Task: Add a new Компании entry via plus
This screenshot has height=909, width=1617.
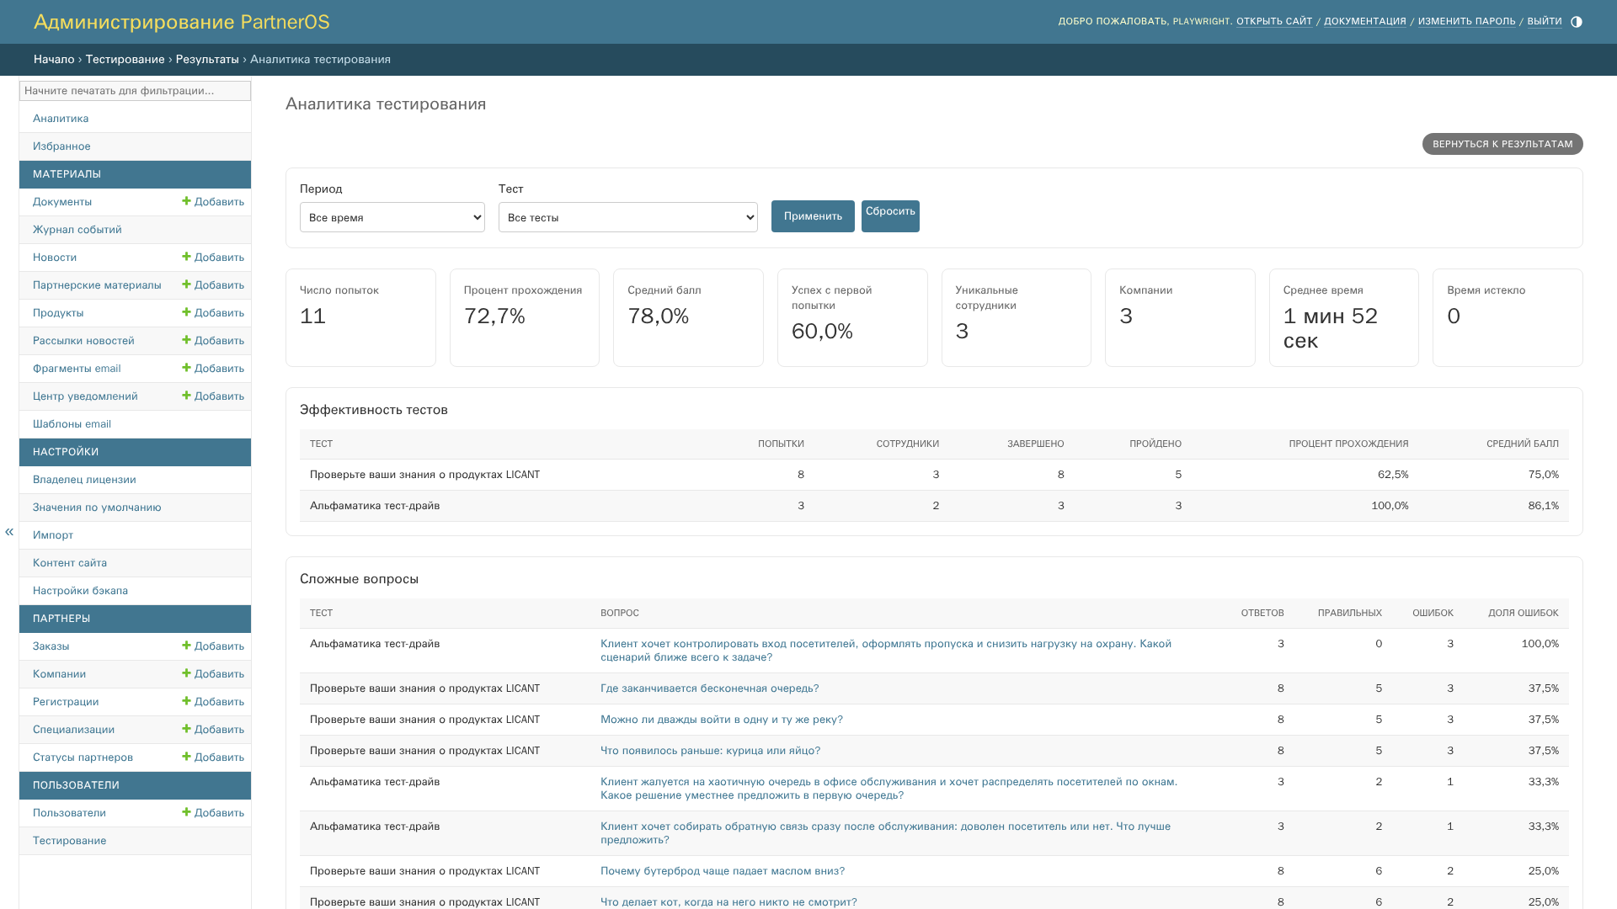Action: pyautogui.click(x=213, y=674)
